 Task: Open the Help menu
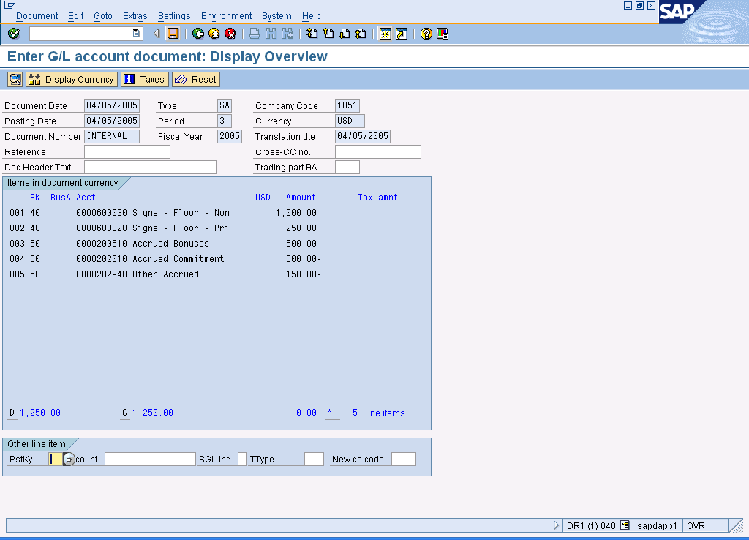311,16
